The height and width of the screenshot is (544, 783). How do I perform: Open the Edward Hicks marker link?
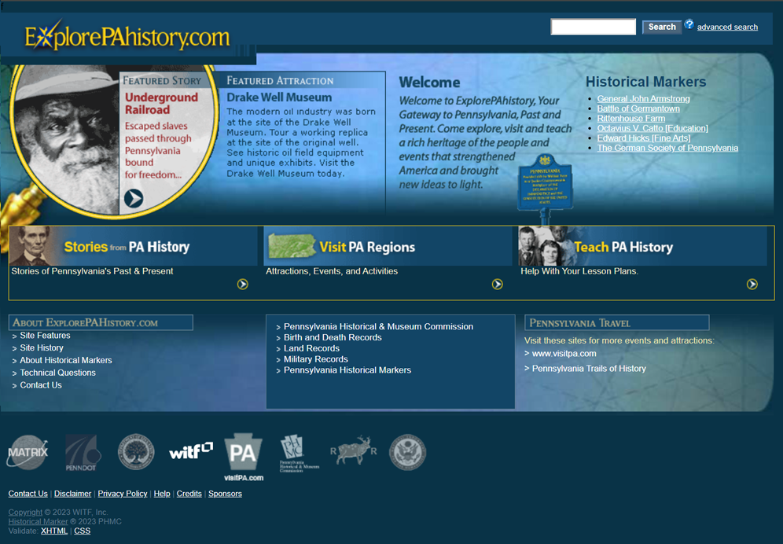[644, 138]
